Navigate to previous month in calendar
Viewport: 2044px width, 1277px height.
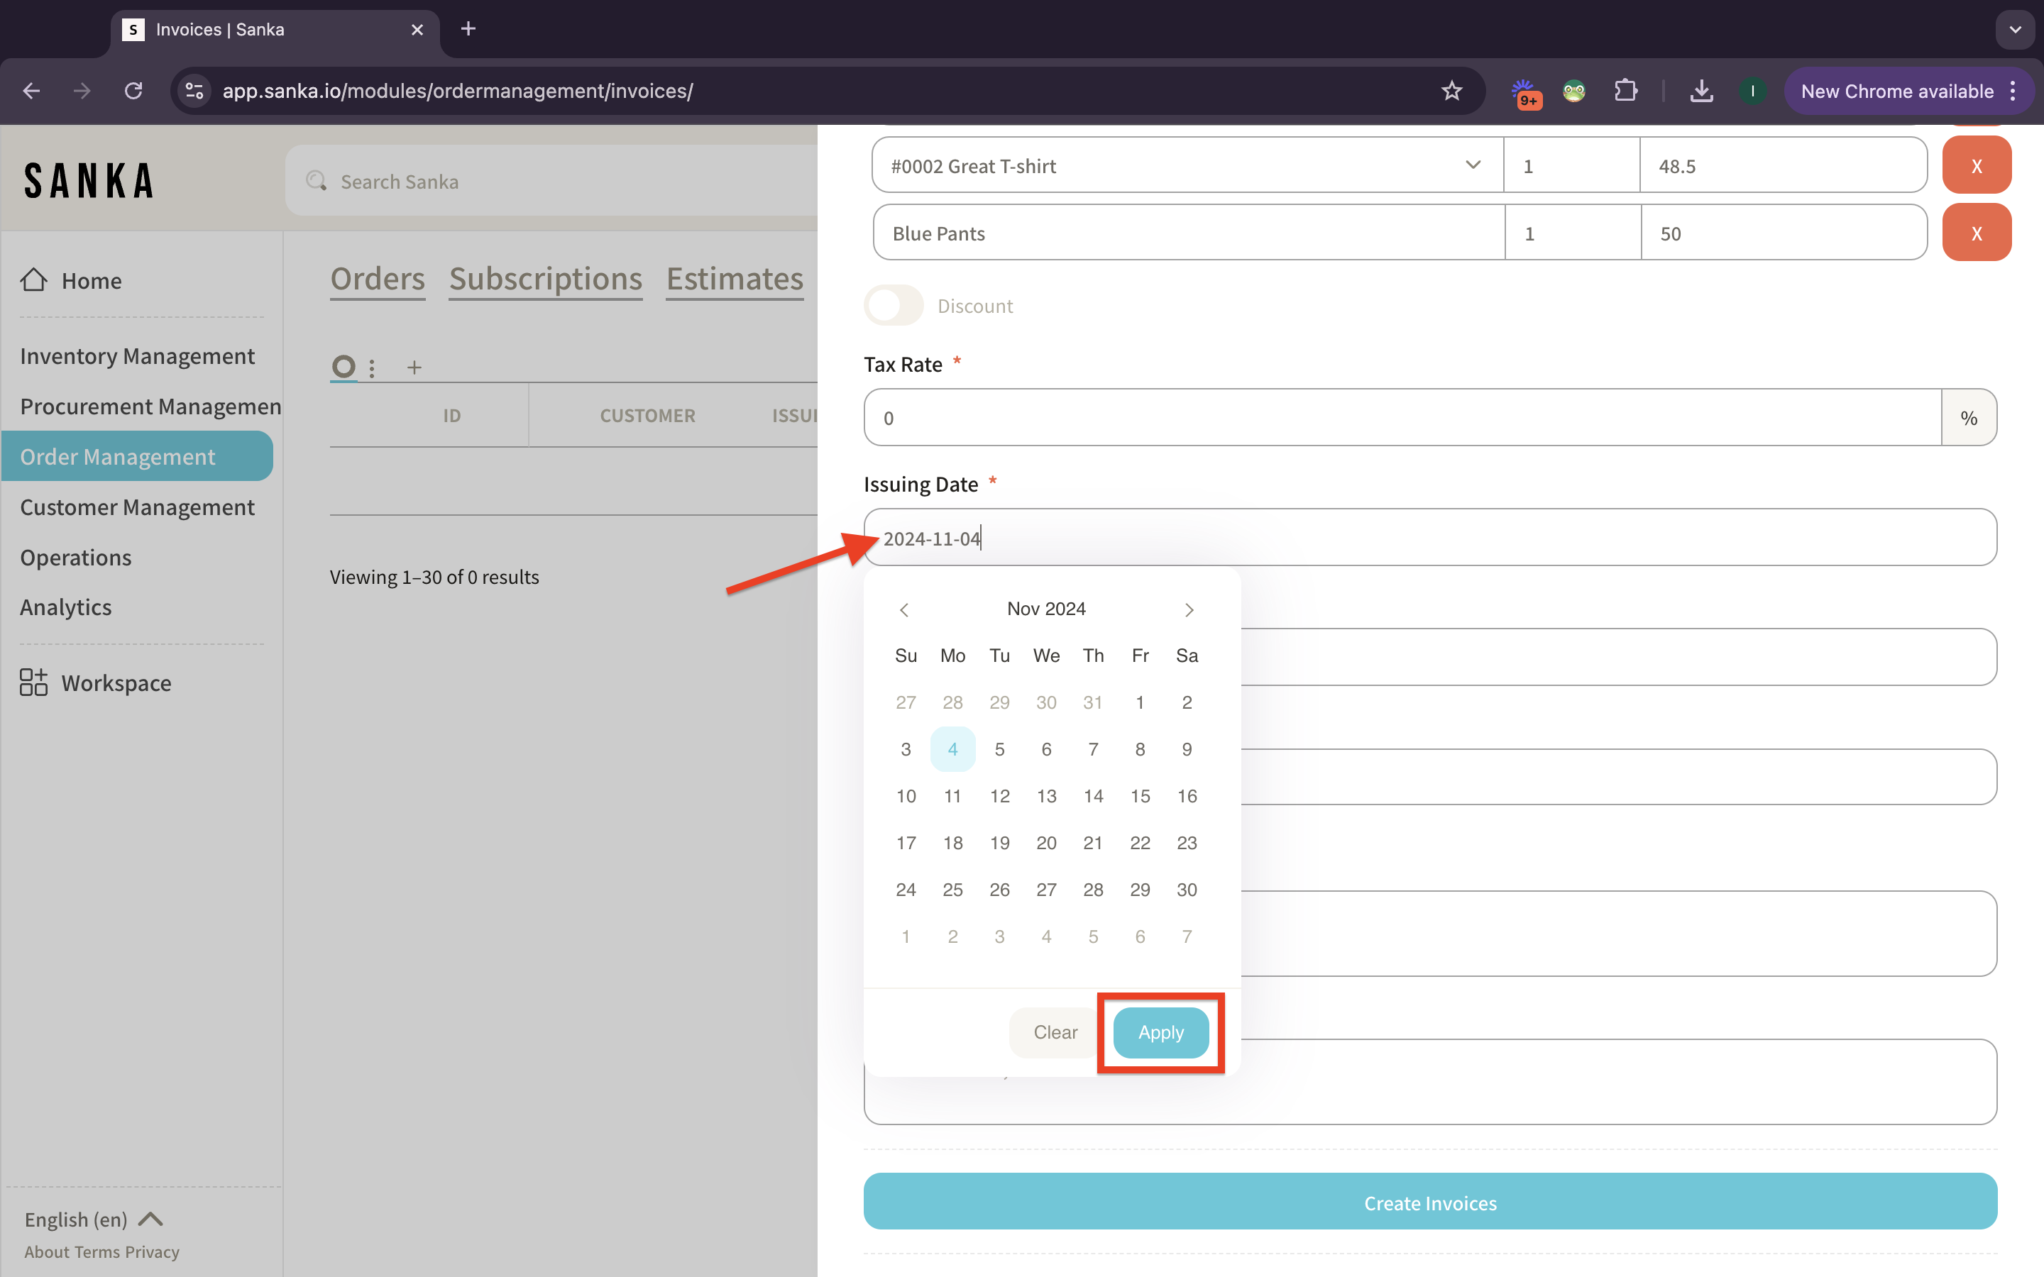click(905, 607)
